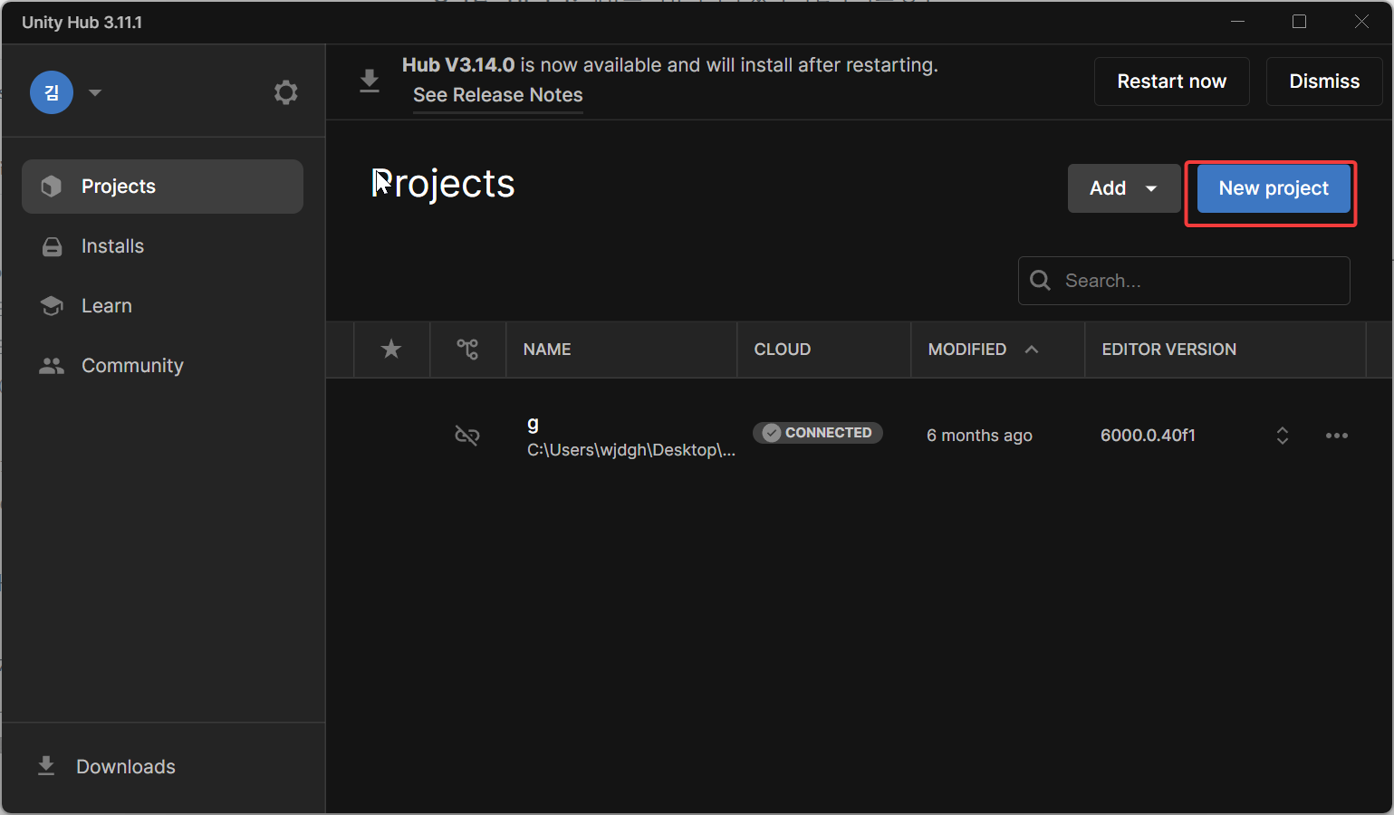This screenshot has width=1394, height=815.
Task: Click project path C:\Users\wjdgh\Desktop
Action: [631, 450]
